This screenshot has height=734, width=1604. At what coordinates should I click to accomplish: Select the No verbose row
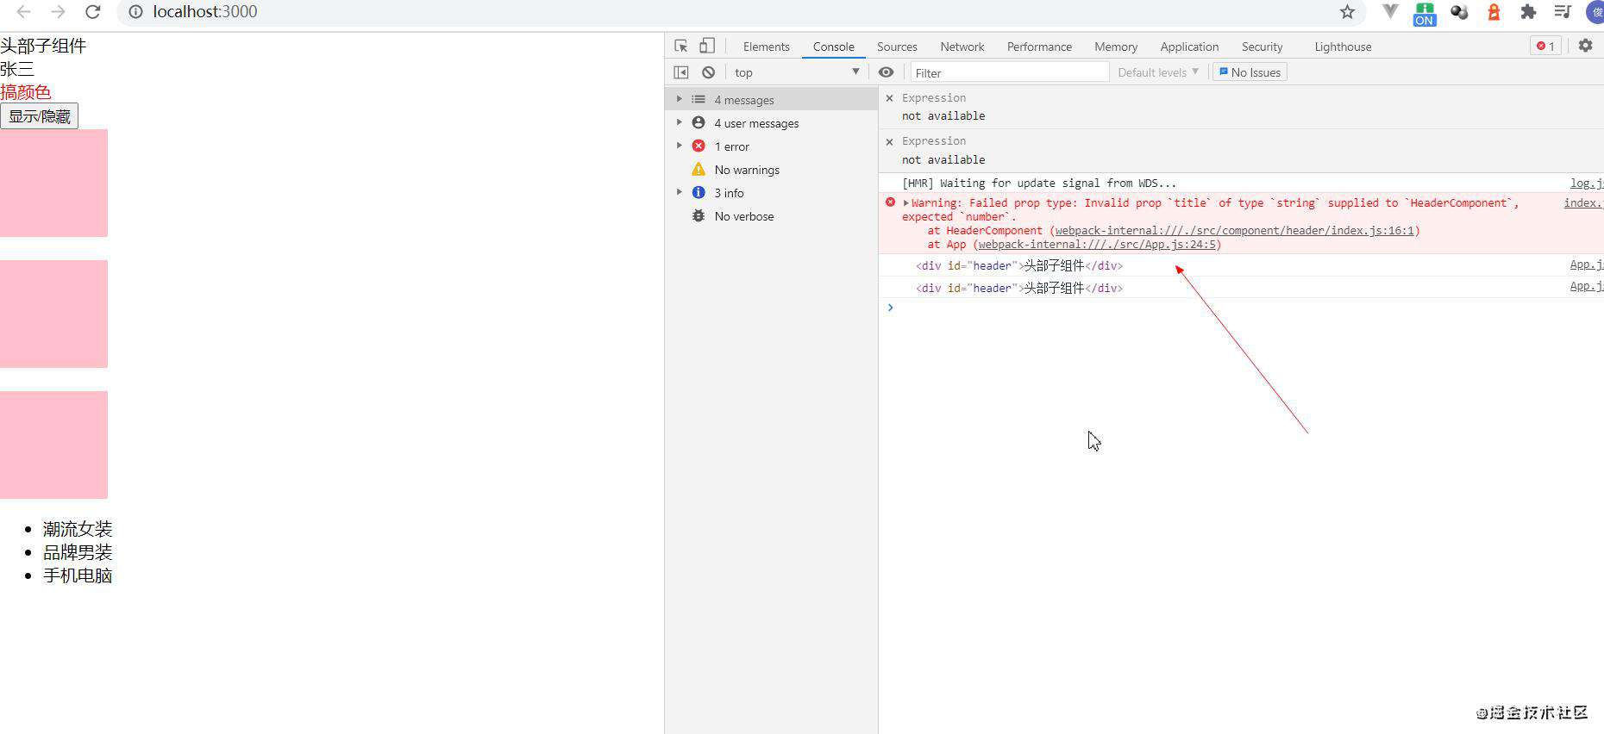pyautogui.click(x=771, y=216)
